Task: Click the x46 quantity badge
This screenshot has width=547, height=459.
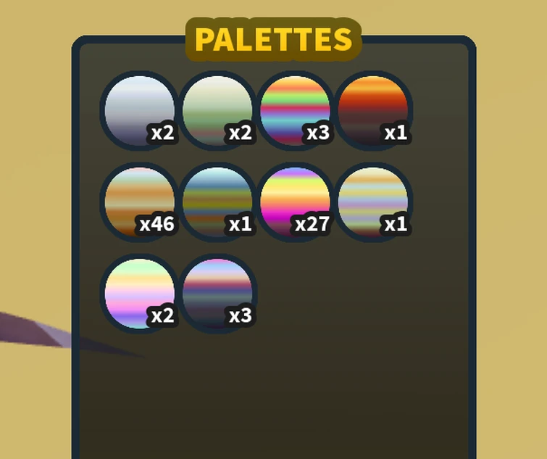Action: pos(156,224)
